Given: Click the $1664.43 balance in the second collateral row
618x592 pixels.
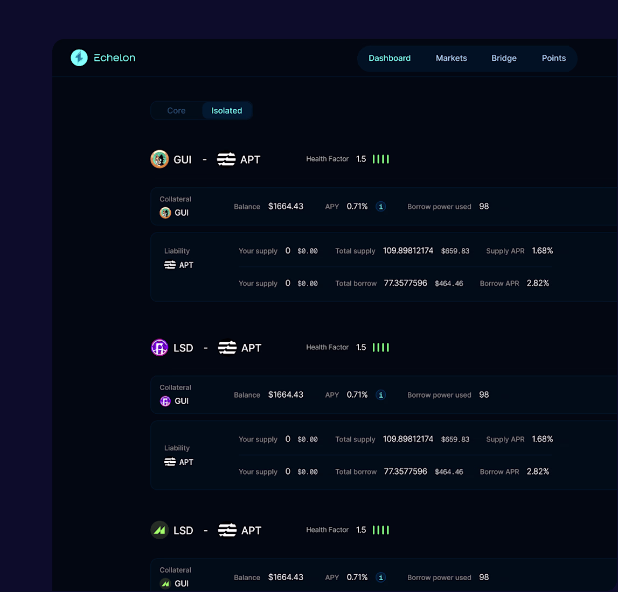Looking at the screenshot, I should pos(286,394).
